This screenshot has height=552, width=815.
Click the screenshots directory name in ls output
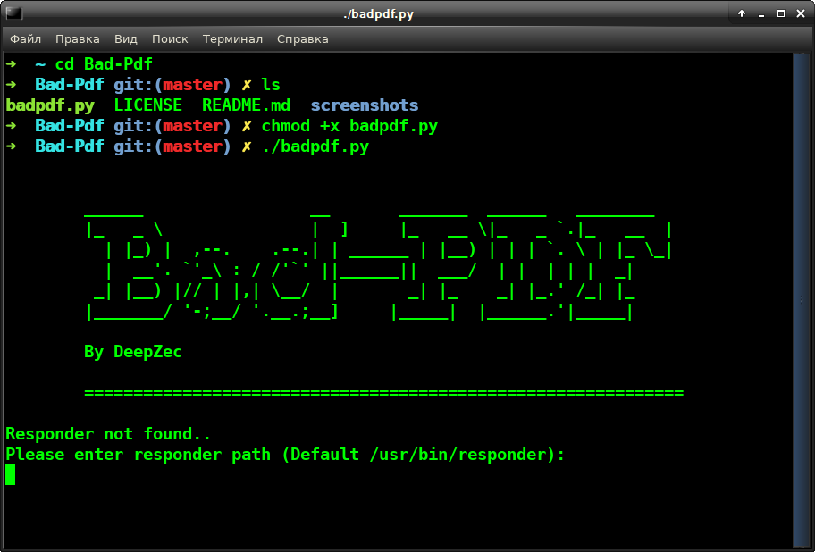[x=365, y=105]
